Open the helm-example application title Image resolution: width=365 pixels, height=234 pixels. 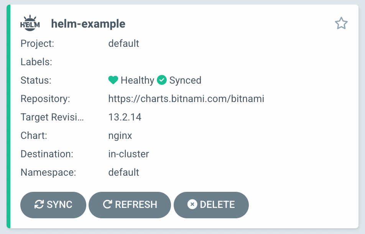[x=87, y=23]
